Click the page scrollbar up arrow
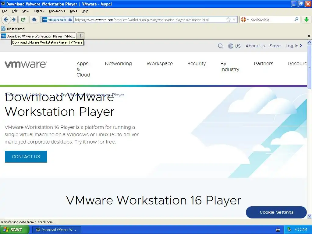Image resolution: width=312 pixels, height=234 pixels. click(x=309, y=42)
